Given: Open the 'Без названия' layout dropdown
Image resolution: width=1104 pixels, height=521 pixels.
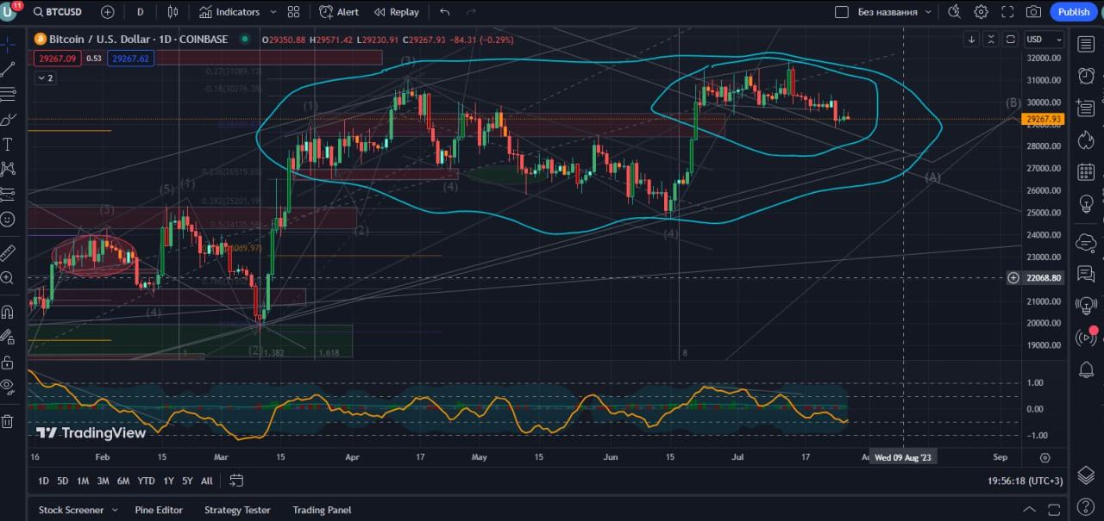Looking at the screenshot, I should click(894, 12).
